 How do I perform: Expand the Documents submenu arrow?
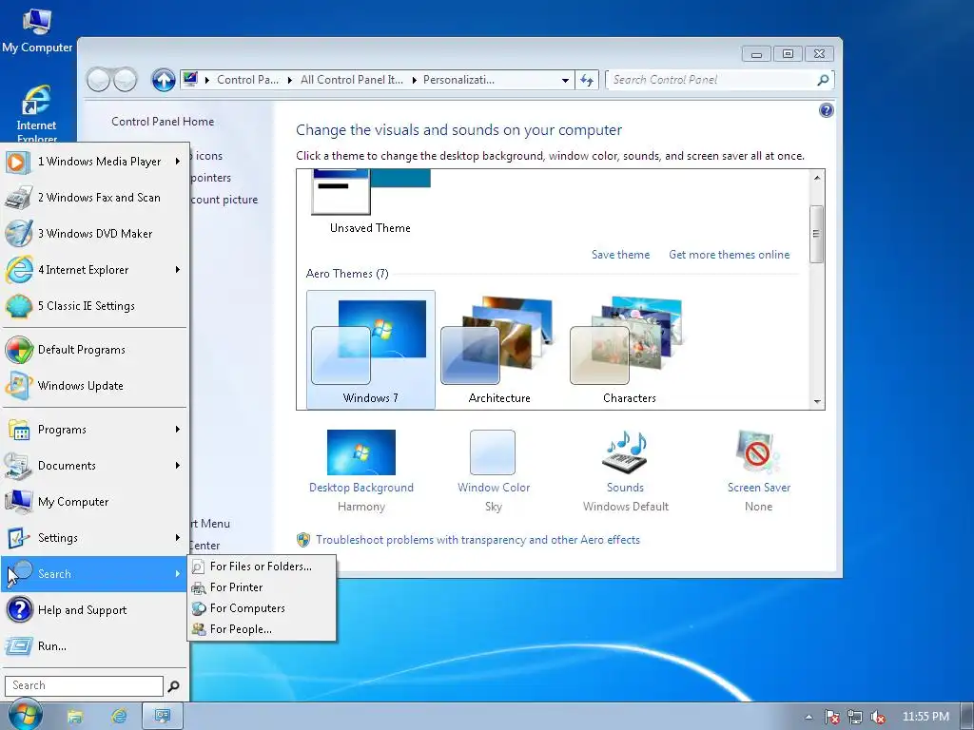[178, 465]
